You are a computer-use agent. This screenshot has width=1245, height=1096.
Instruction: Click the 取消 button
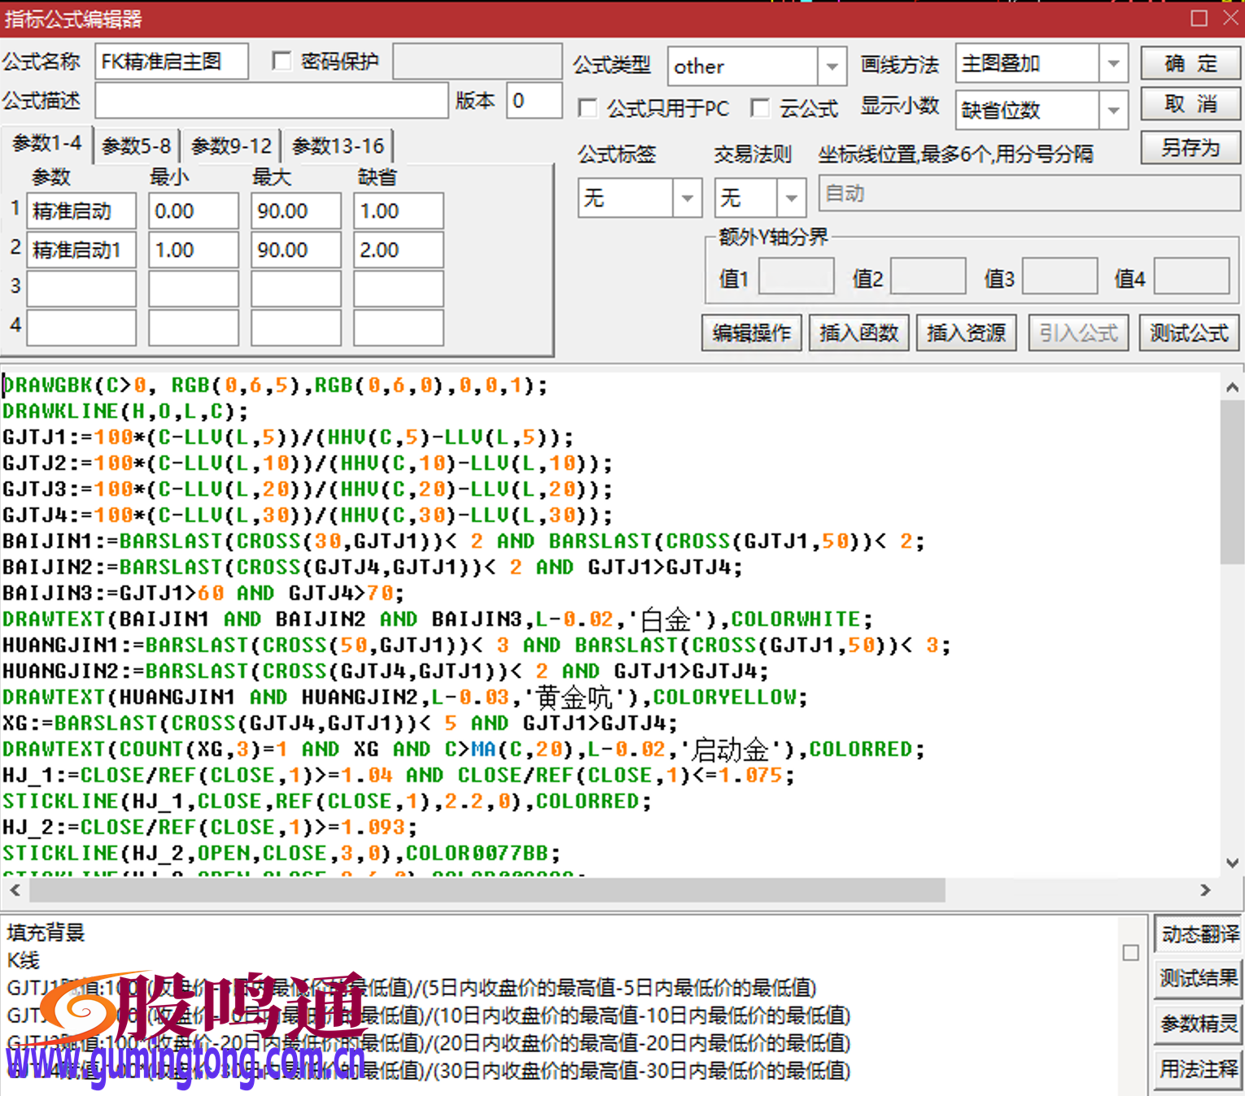(x=1190, y=105)
